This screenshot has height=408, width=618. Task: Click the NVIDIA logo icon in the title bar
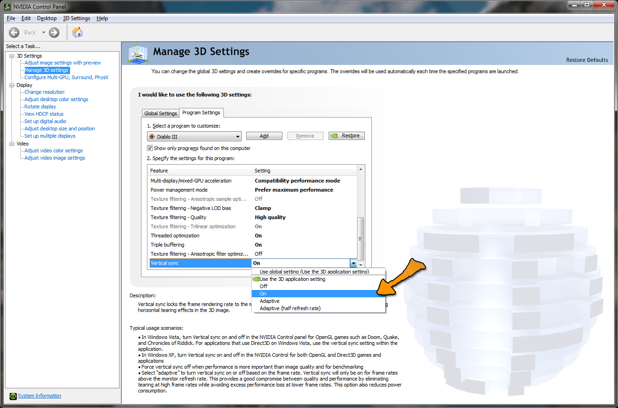point(6,6)
